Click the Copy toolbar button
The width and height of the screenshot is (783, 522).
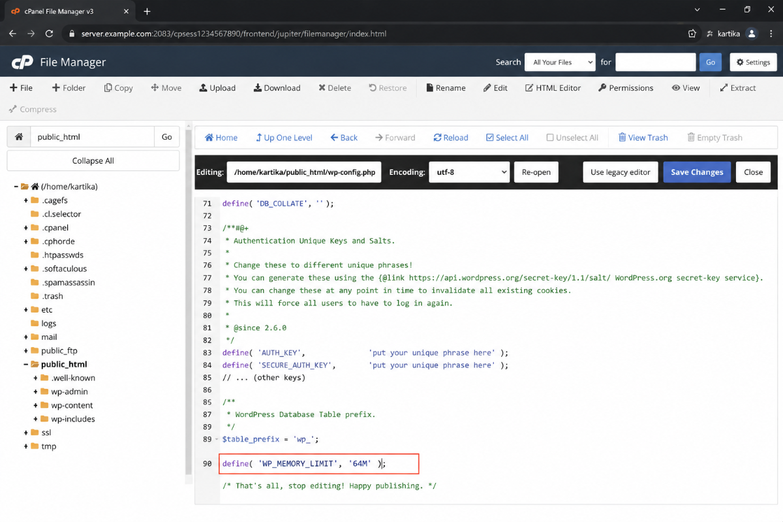(x=119, y=88)
